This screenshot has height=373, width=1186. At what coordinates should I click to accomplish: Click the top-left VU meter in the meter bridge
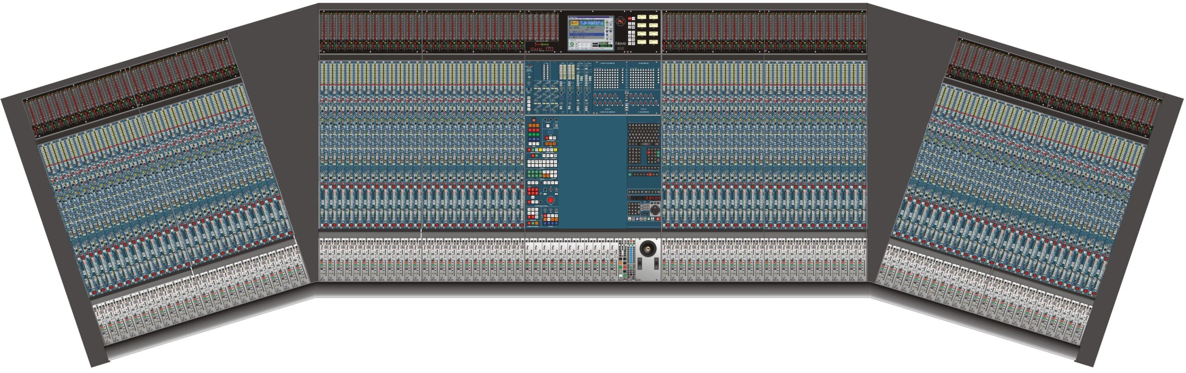642,17
